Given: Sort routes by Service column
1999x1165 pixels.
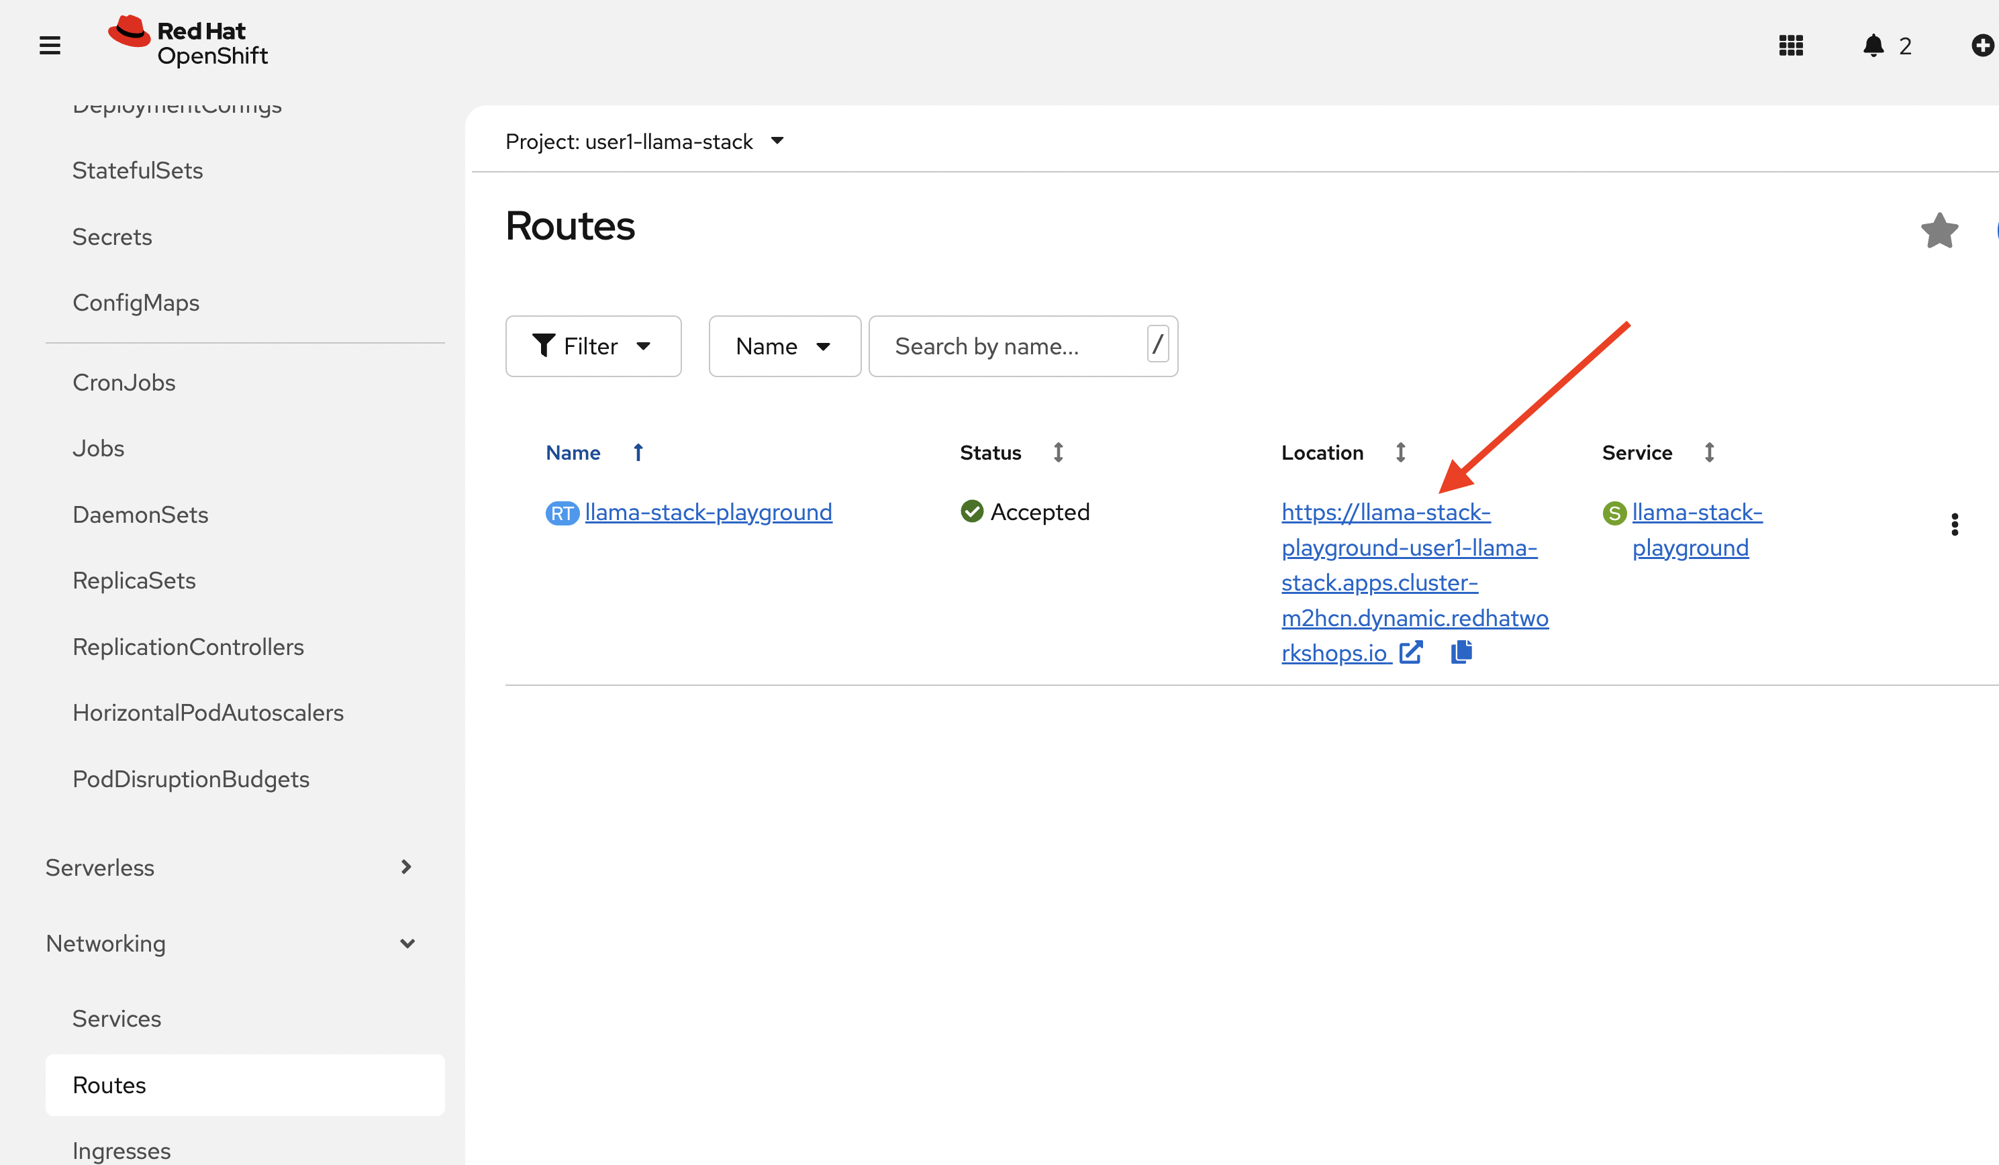Looking at the screenshot, I should point(1637,452).
